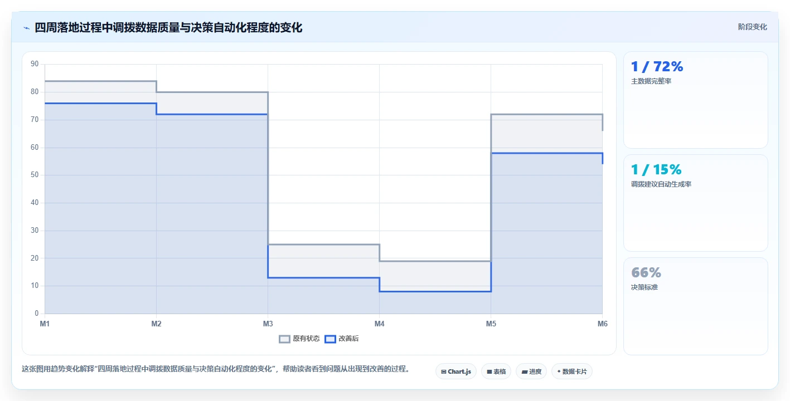Click the 改善后 legend label
Image resolution: width=790 pixels, height=401 pixels.
click(x=348, y=339)
